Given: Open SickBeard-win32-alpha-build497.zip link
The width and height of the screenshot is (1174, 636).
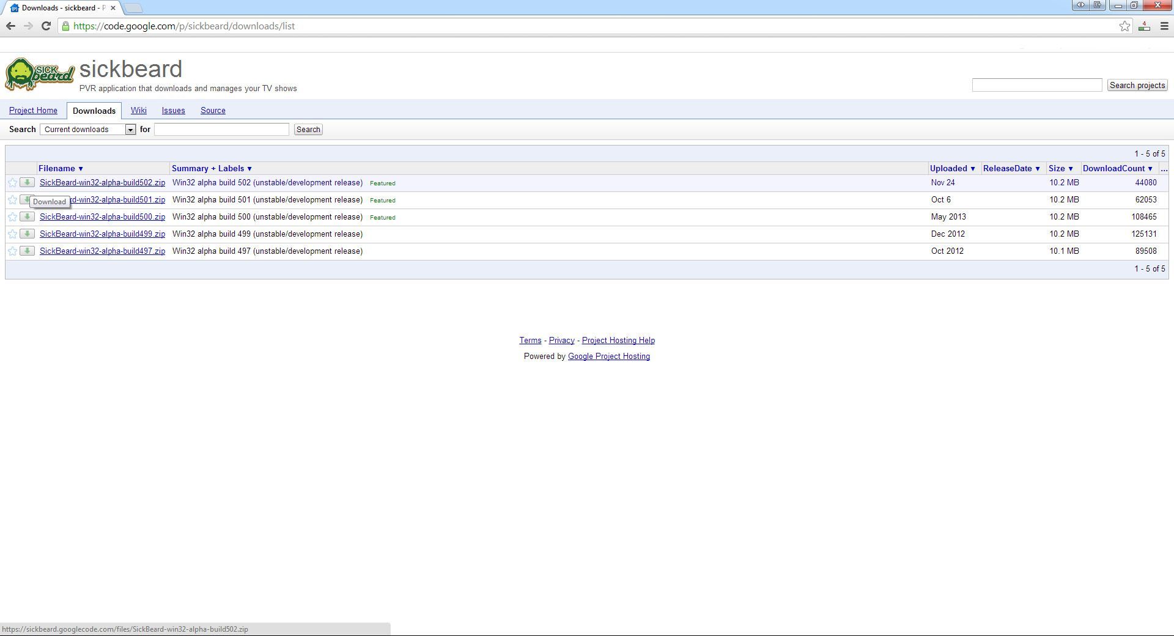Looking at the screenshot, I should click(x=102, y=251).
